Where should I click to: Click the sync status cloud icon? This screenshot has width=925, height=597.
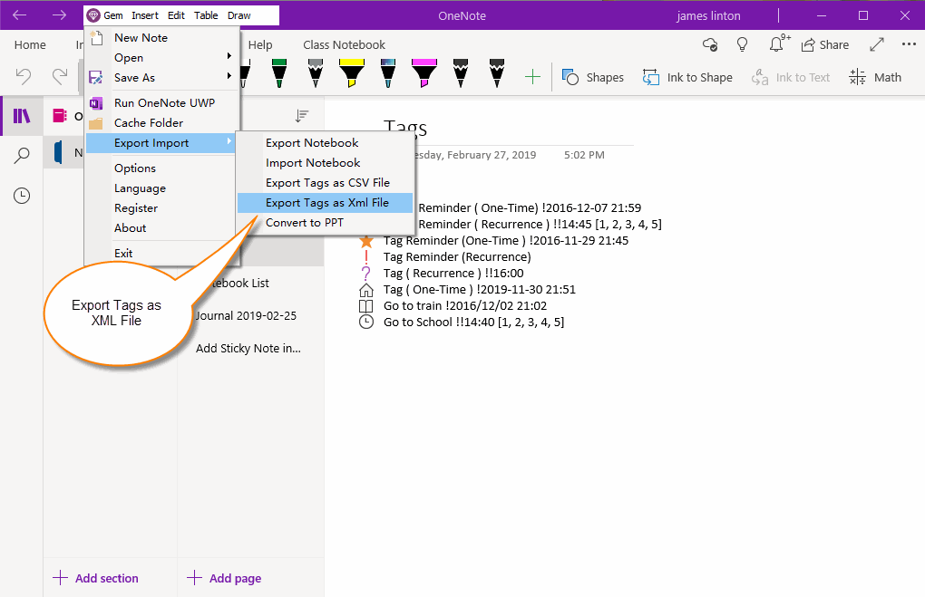click(x=710, y=44)
